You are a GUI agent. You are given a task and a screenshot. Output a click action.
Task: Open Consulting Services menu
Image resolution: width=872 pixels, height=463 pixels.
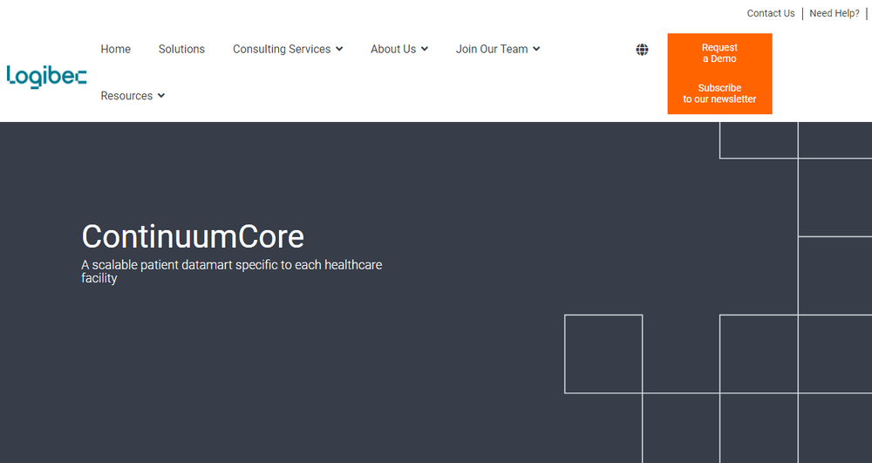point(282,49)
